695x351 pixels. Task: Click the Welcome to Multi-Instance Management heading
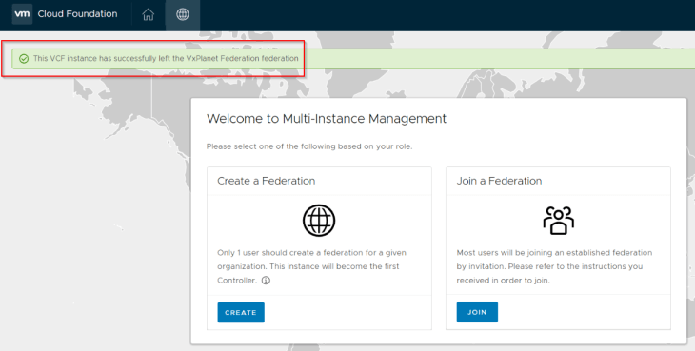tap(327, 119)
